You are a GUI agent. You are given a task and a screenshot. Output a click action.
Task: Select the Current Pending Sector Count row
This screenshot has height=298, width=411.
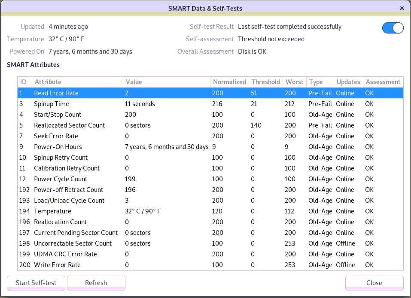210,233
